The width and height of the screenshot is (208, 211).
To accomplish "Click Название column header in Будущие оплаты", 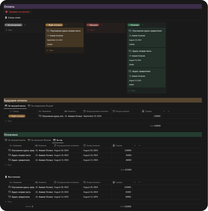I will [45, 111].
